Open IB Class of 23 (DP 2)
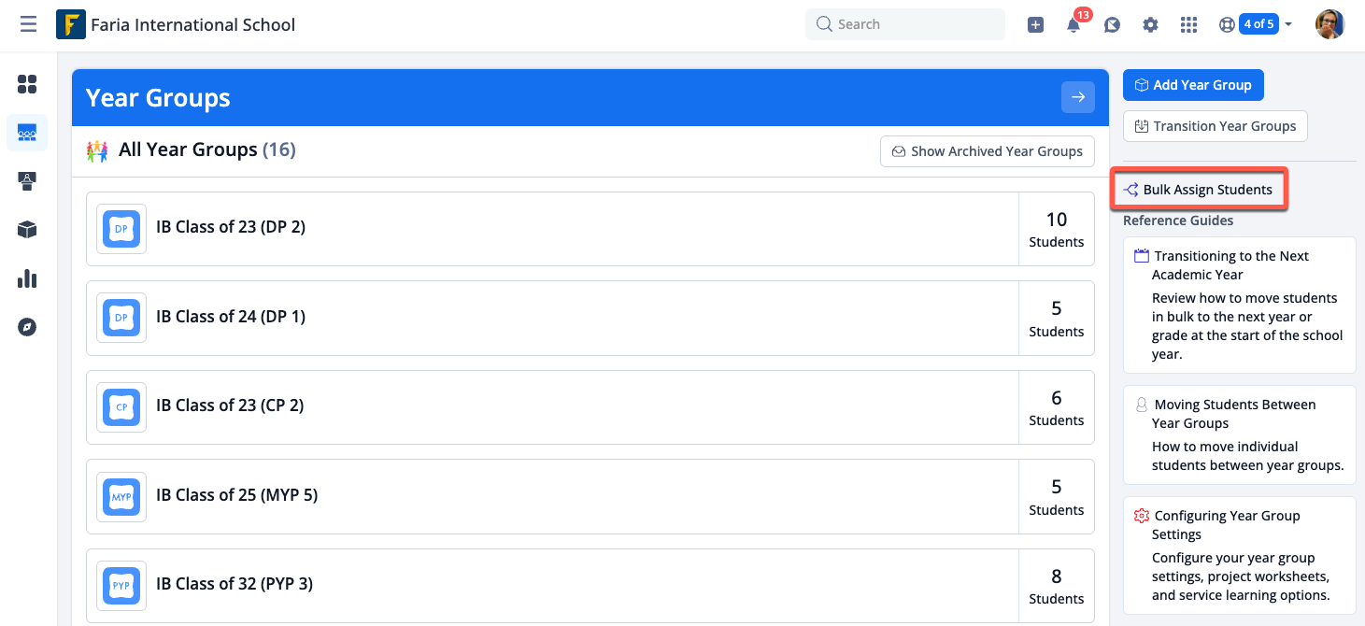1365x626 pixels. coord(231,227)
